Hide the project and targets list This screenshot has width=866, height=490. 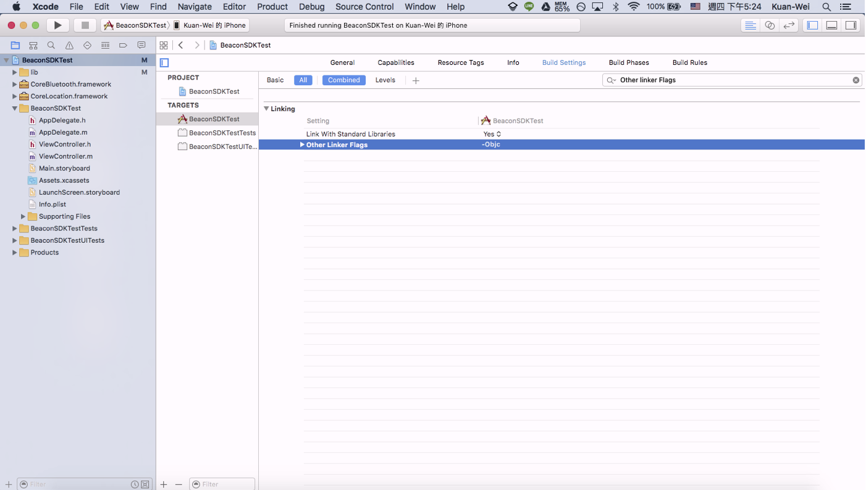[x=164, y=62]
